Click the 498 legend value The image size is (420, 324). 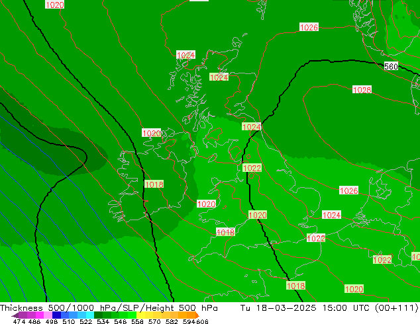pos(52,321)
